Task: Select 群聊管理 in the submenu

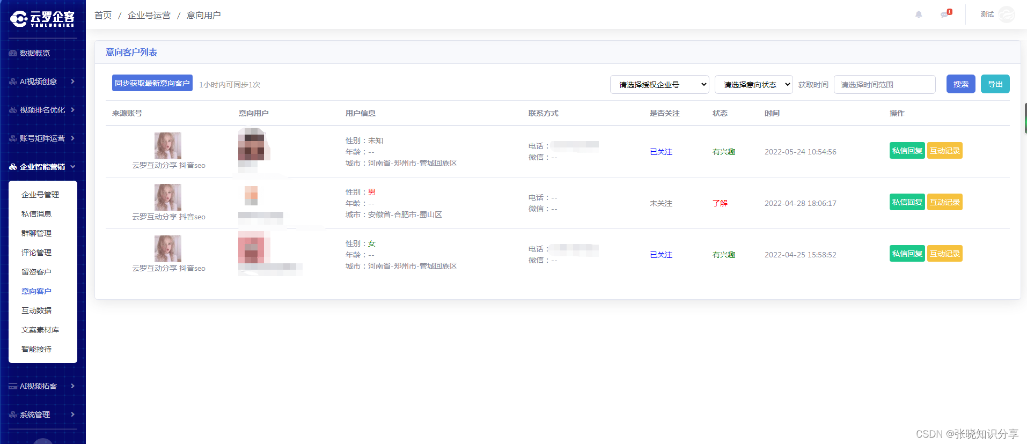Action: (36, 233)
